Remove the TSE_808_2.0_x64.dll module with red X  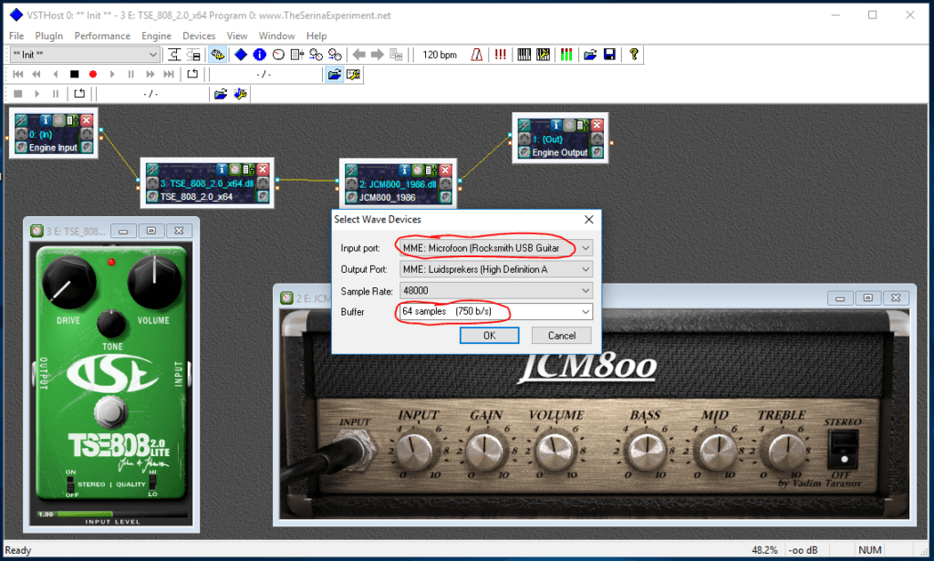tap(263, 170)
